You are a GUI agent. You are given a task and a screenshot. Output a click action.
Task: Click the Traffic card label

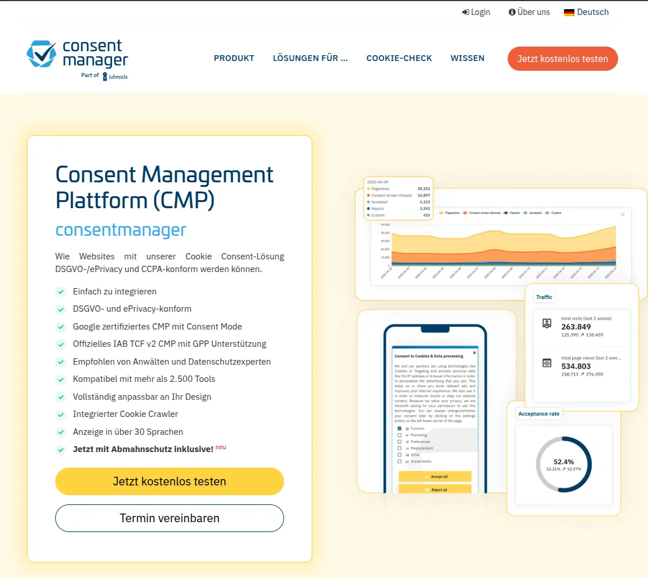[x=544, y=297]
